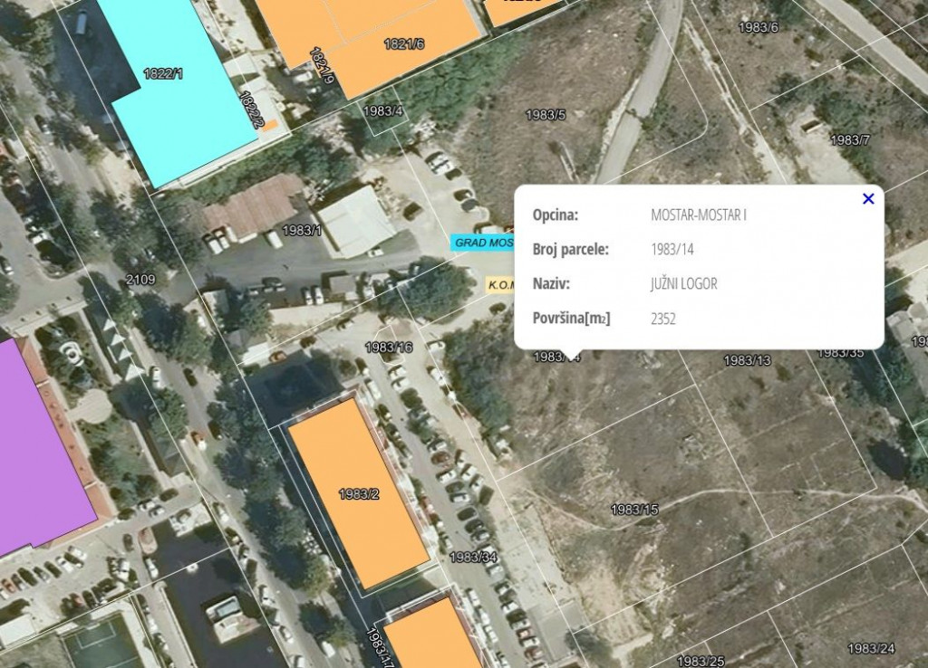Select parcel 1983/16 label
Viewport: 928px width, 668px height.
pyautogui.click(x=389, y=348)
